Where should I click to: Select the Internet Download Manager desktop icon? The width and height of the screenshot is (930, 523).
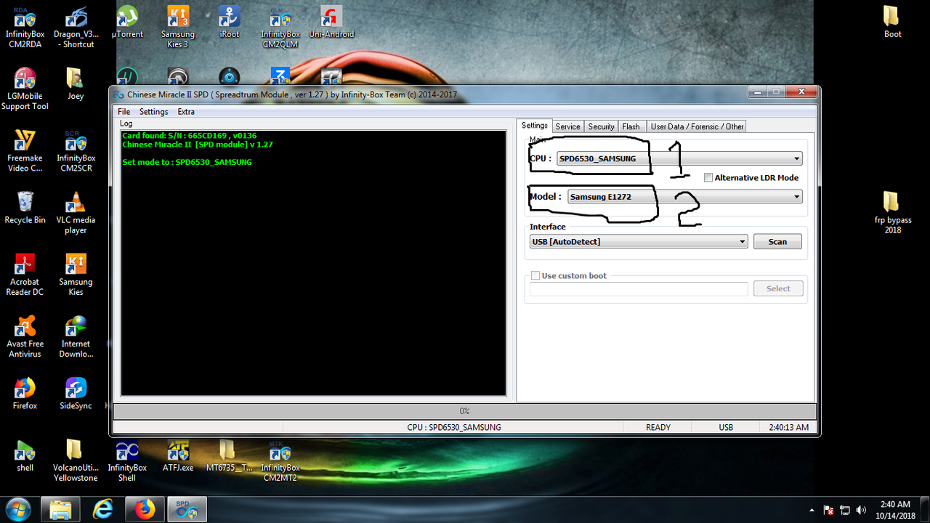(76, 337)
